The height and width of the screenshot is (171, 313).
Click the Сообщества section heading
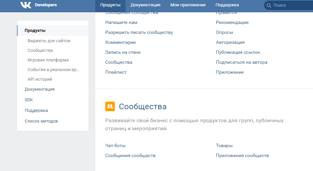click(x=143, y=107)
